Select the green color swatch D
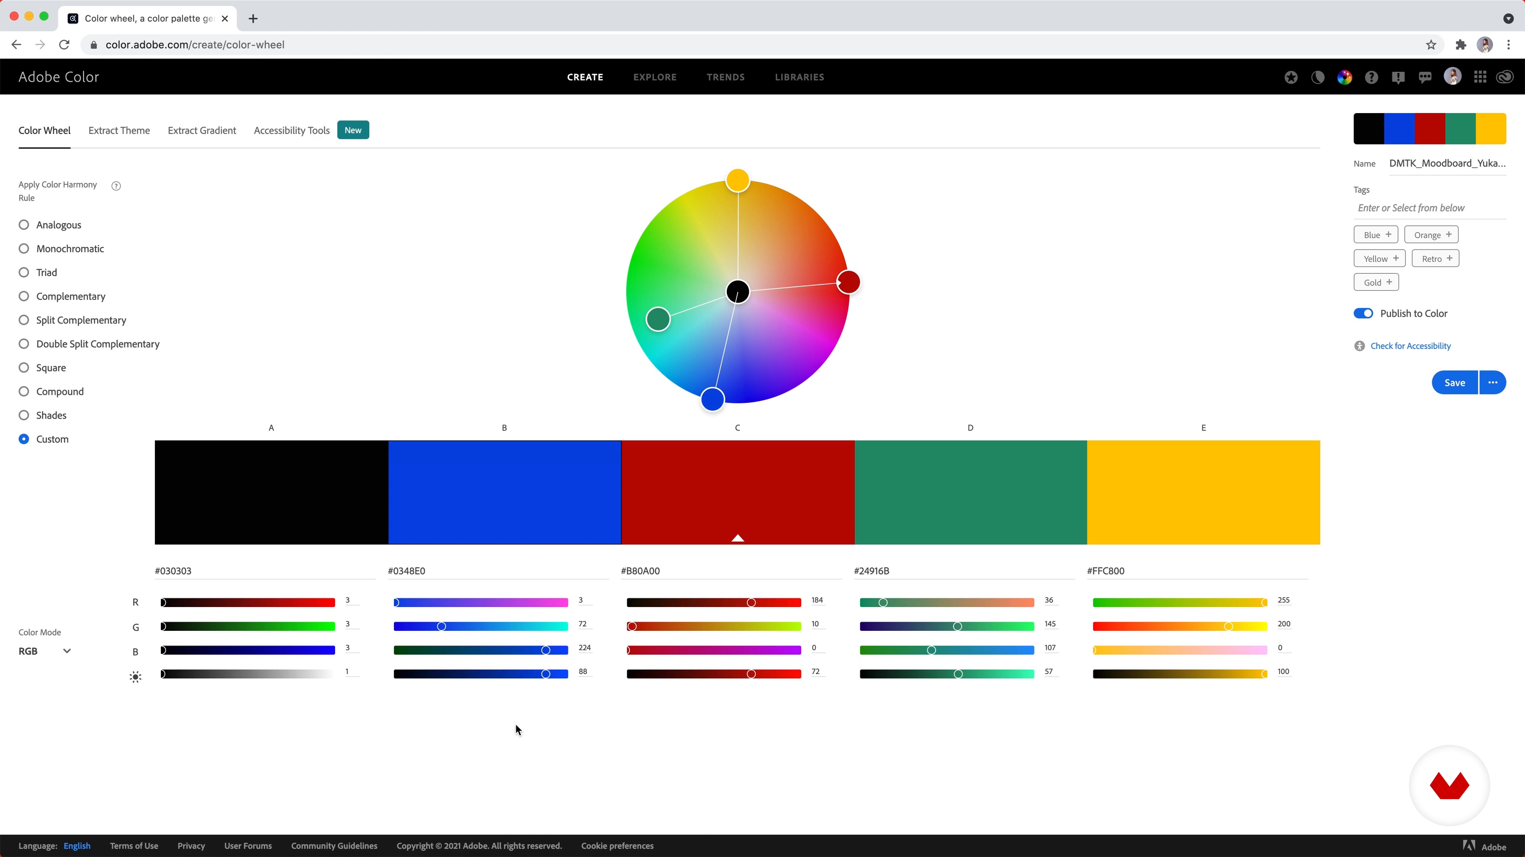This screenshot has width=1525, height=857. point(970,492)
